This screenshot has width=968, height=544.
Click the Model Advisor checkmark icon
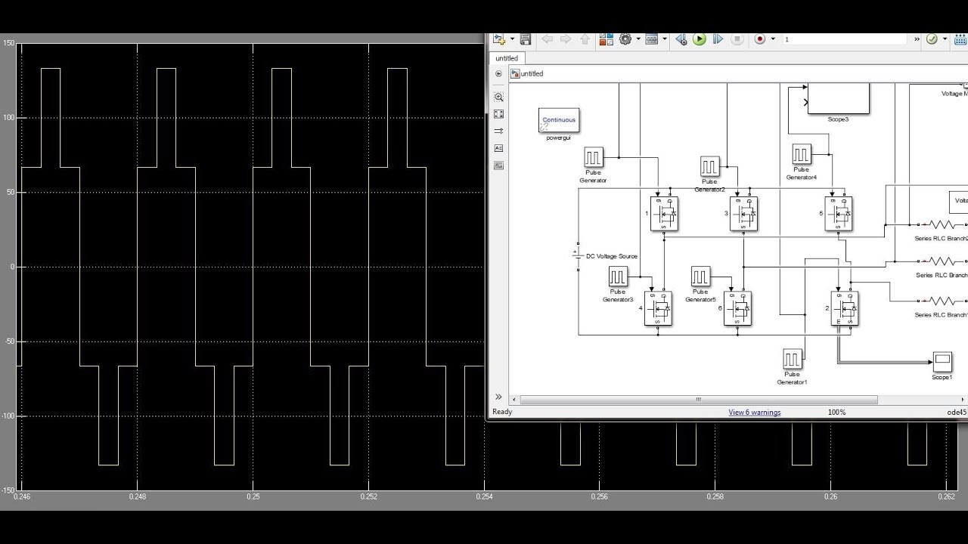pos(932,39)
